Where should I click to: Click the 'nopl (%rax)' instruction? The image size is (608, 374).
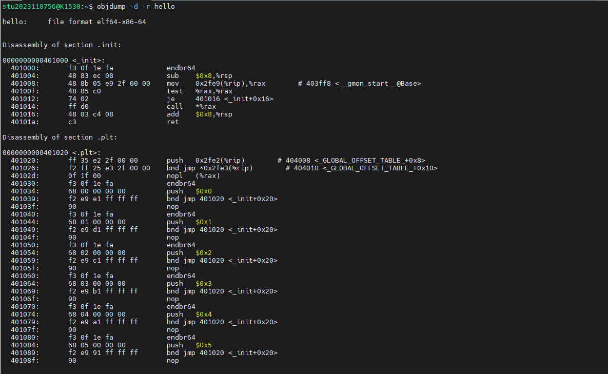tap(193, 176)
